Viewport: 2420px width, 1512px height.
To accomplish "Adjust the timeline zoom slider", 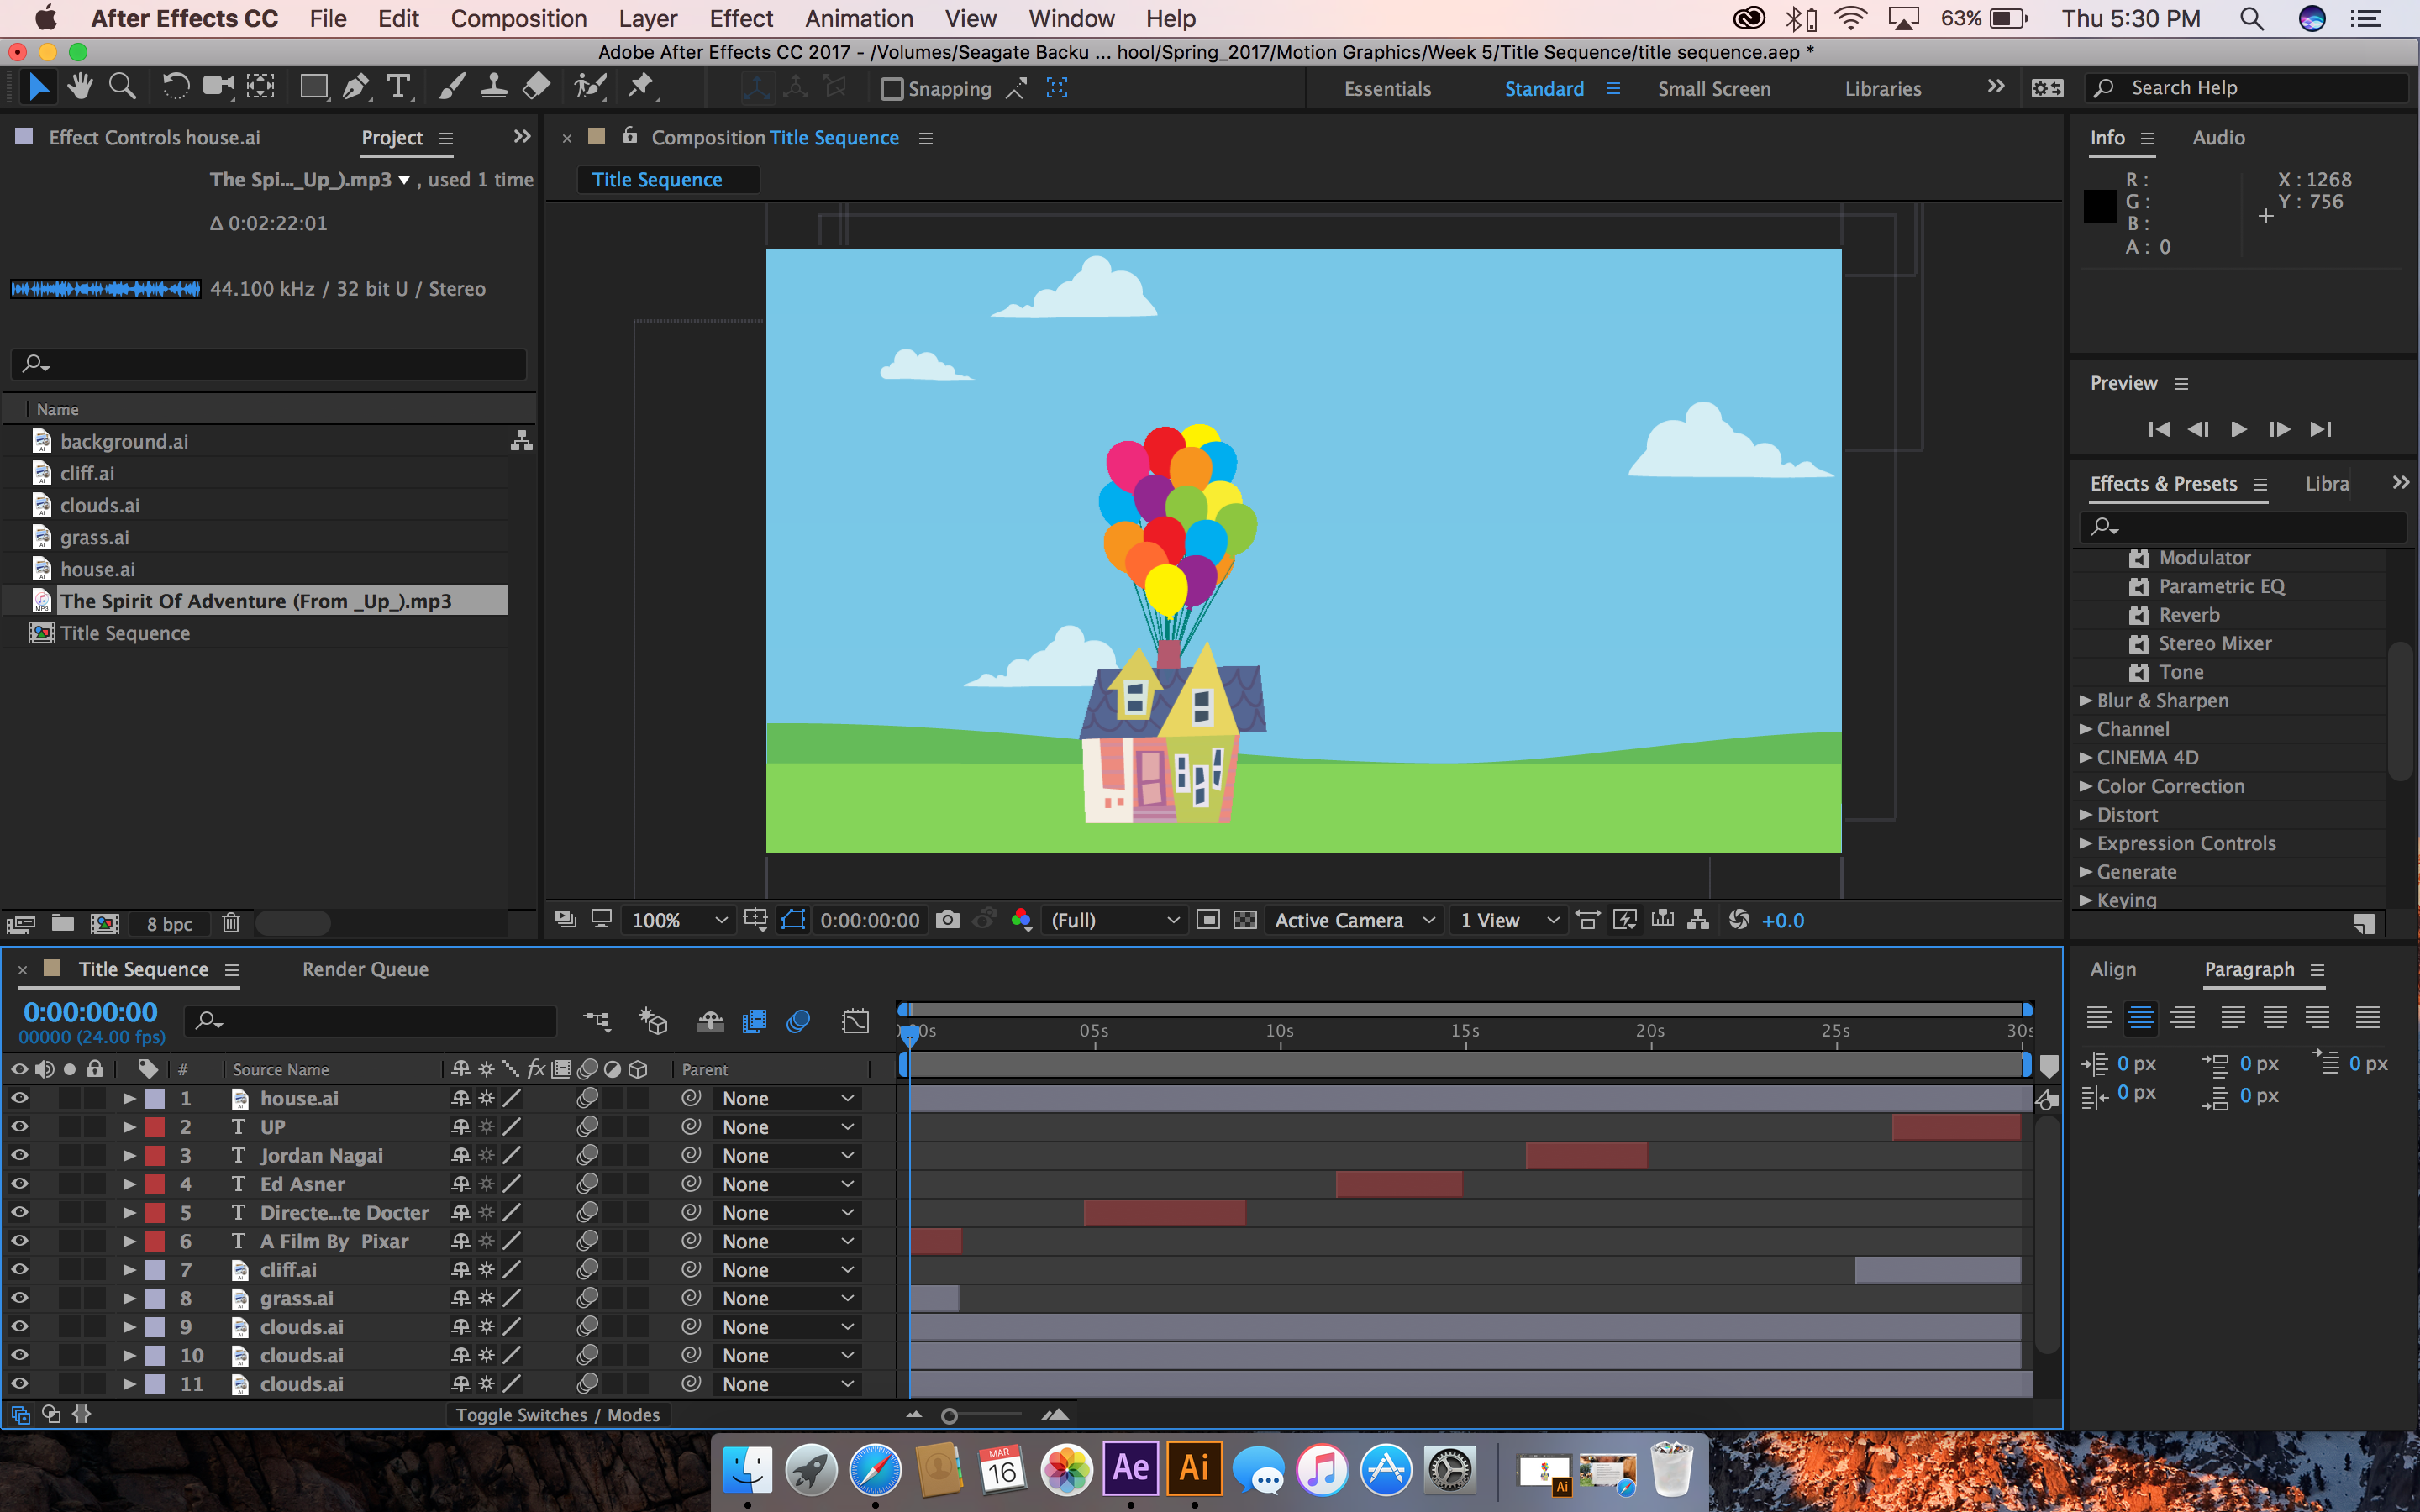I will (950, 1416).
